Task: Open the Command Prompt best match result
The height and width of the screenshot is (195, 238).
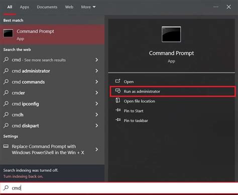Action: (x=52, y=35)
